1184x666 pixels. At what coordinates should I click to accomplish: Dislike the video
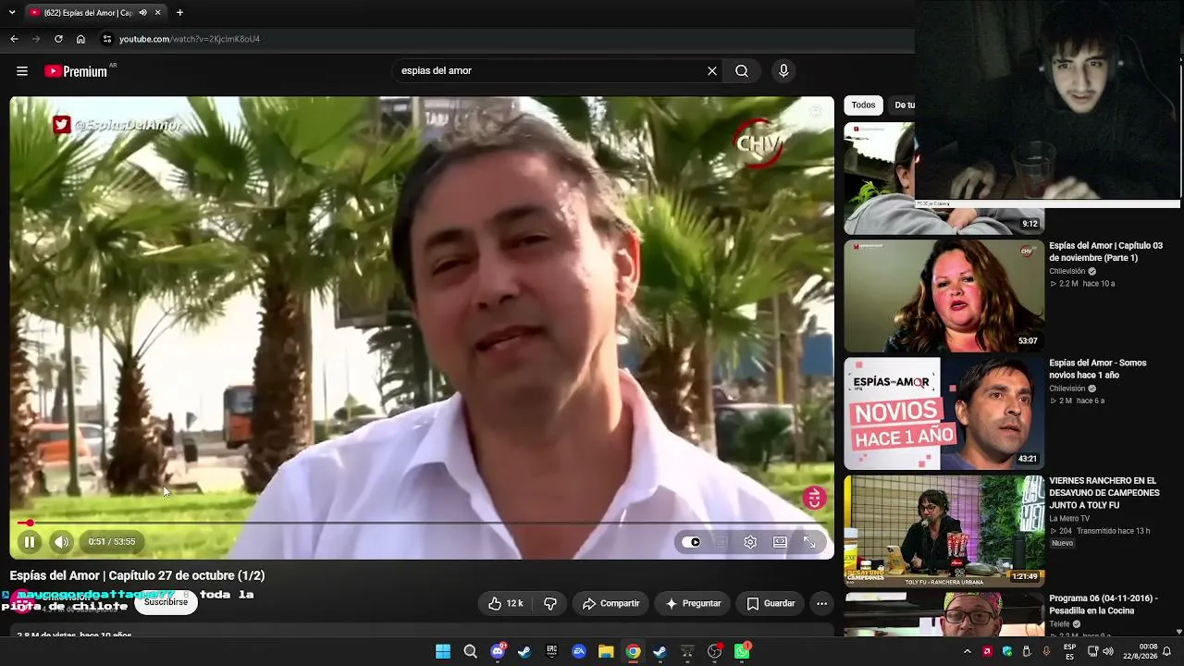pos(550,604)
